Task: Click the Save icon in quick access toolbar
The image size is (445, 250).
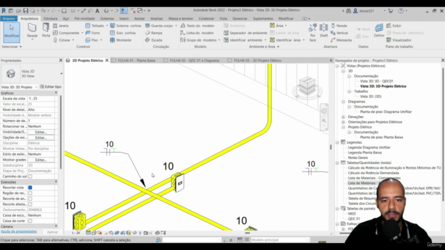Action: (26, 11)
